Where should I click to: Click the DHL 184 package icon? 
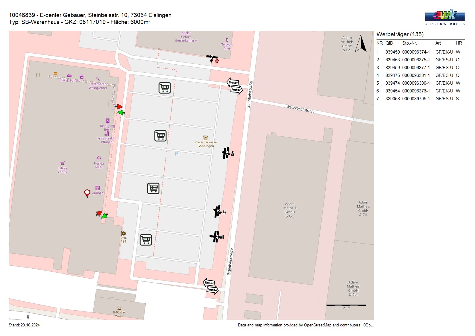[x=123, y=233]
